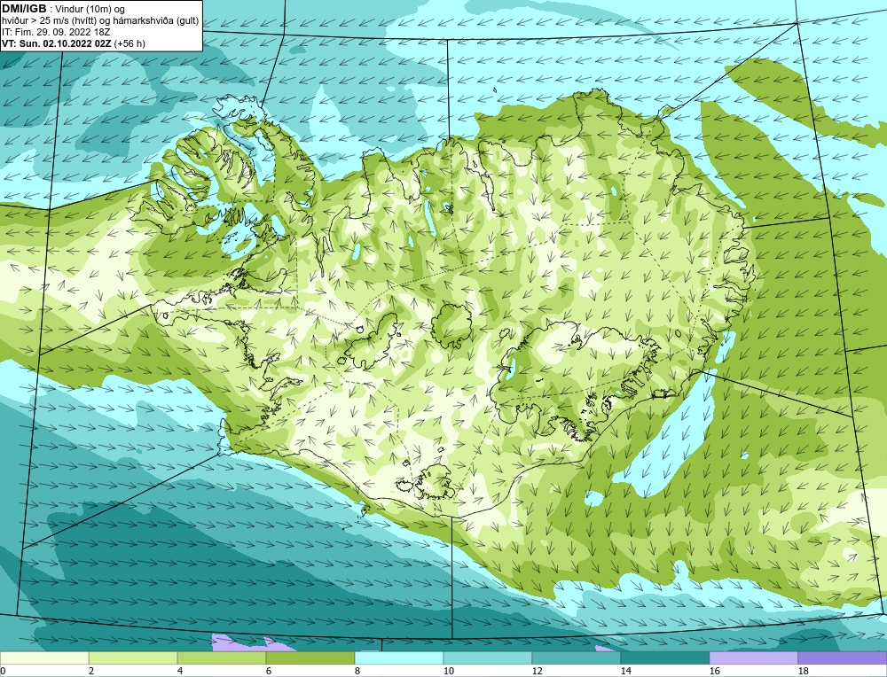Click the 'hviður > 25 m/s (hvítt)' description line
Viewport: 887px width, 677px height.
100,21
